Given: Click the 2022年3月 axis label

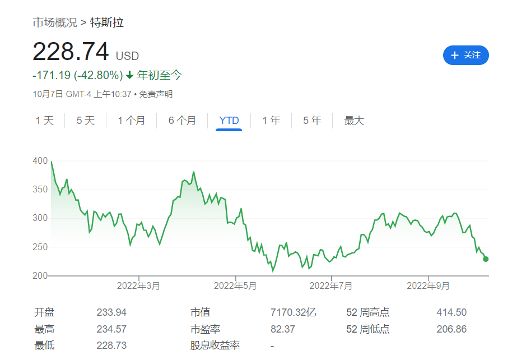Looking at the screenshot, I should (138, 286).
